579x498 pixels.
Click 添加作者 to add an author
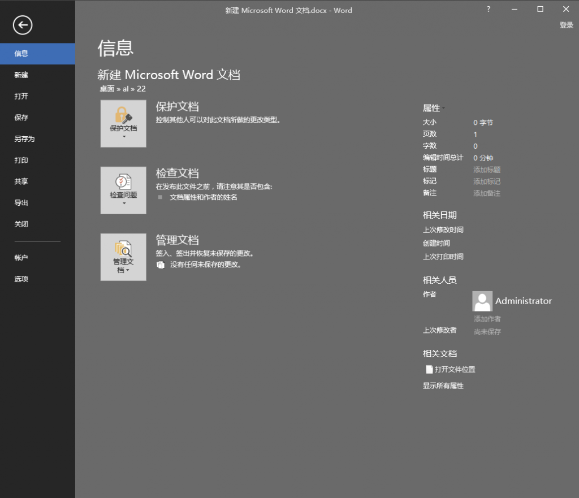coord(487,319)
